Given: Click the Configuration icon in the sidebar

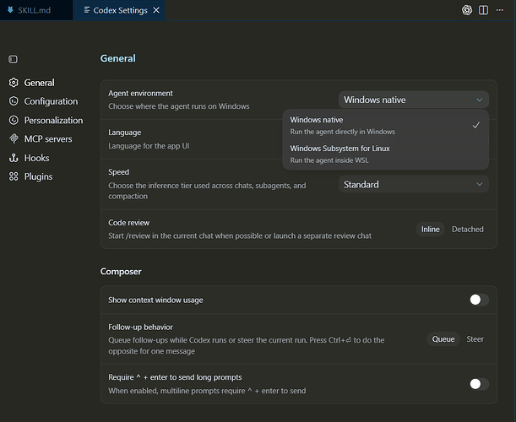Looking at the screenshot, I should click(14, 101).
